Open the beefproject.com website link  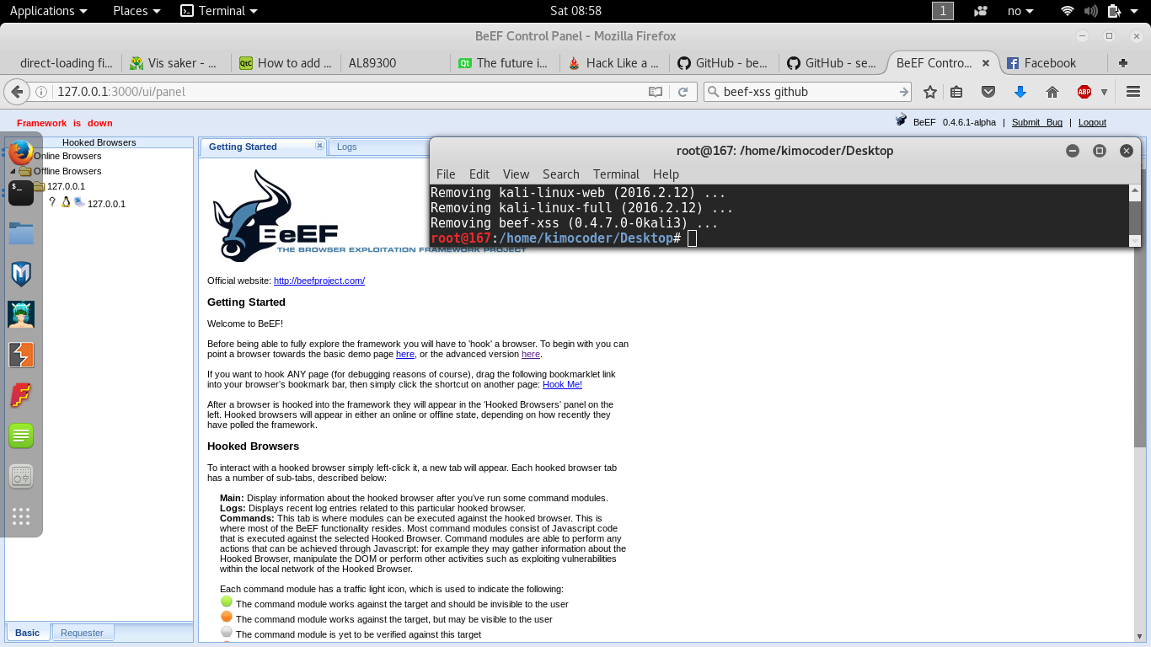(x=319, y=281)
